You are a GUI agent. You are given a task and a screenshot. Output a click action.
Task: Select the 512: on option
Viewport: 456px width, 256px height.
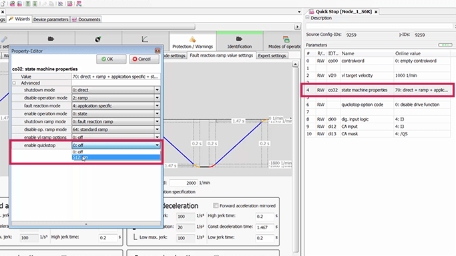(x=116, y=157)
